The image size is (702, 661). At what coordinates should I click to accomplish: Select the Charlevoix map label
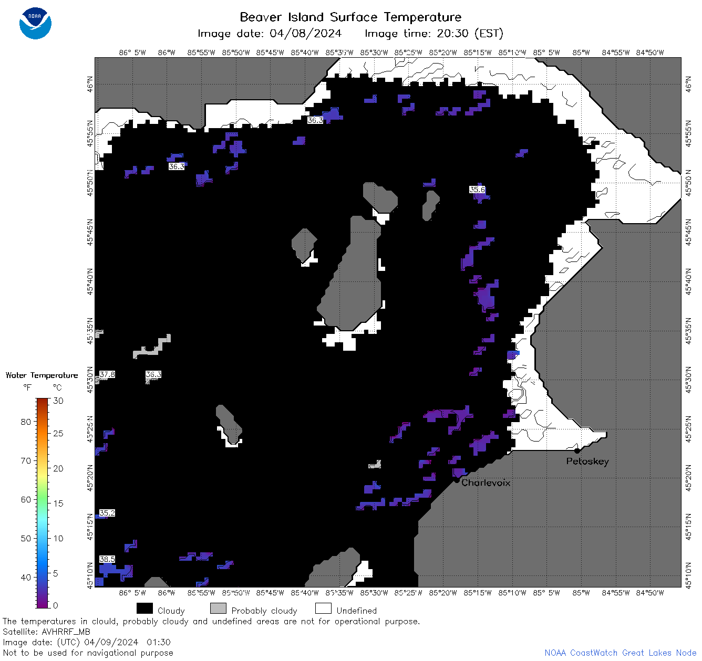[486, 482]
